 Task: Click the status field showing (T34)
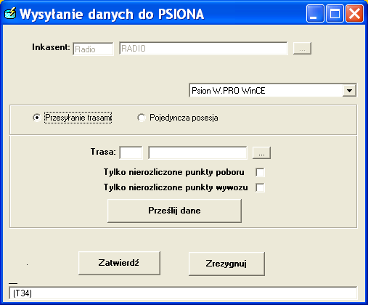[x=183, y=293]
